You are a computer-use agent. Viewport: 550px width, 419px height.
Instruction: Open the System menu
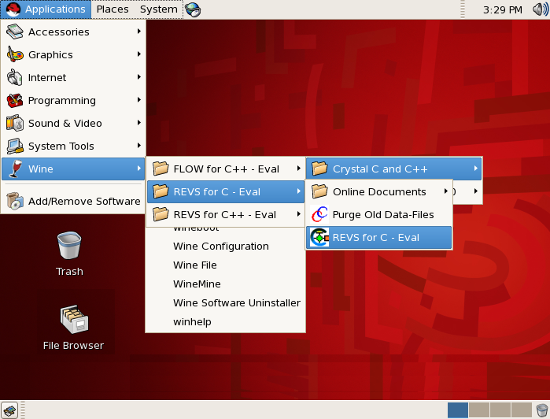click(x=158, y=9)
